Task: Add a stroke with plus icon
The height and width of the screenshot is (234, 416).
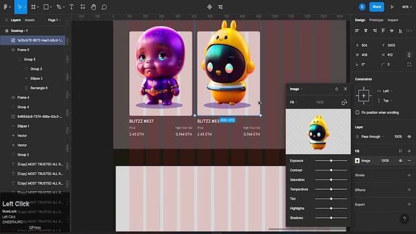Action: [409, 175]
